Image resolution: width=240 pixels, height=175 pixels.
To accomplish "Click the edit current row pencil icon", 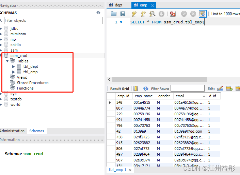I will (220, 89).
